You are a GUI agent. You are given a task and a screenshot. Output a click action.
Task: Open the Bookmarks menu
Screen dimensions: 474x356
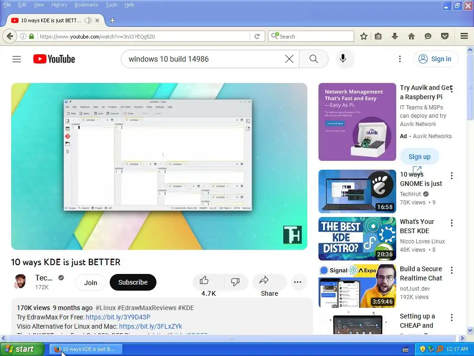pos(86,5)
